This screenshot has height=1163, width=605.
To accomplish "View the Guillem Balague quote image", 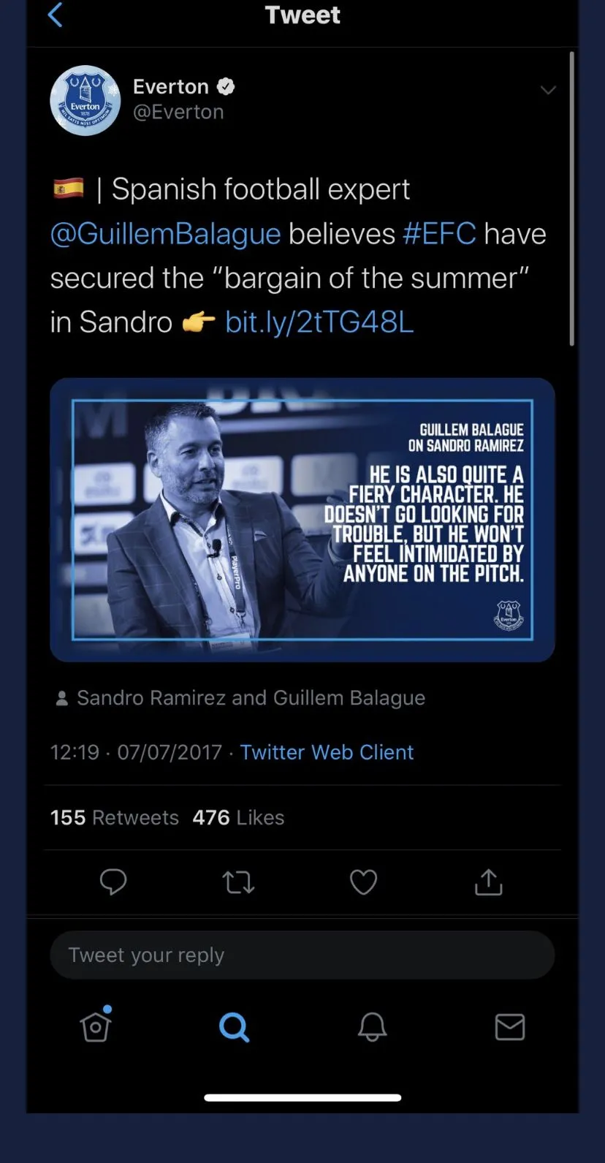I will 302,520.
